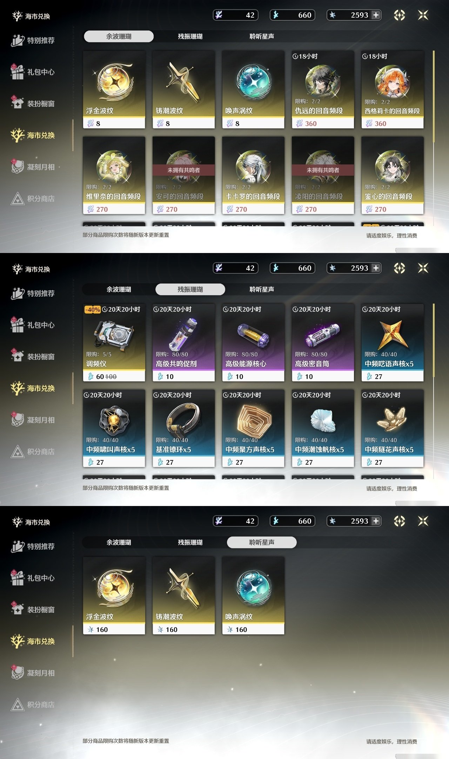
Task: Buy 唤声涡纹 priced at 8 coral
Action: [x=253, y=90]
